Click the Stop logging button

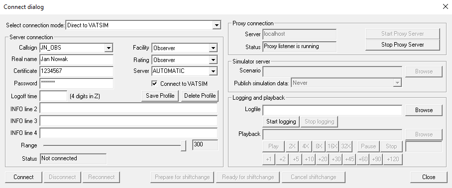[x=320, y=122]
